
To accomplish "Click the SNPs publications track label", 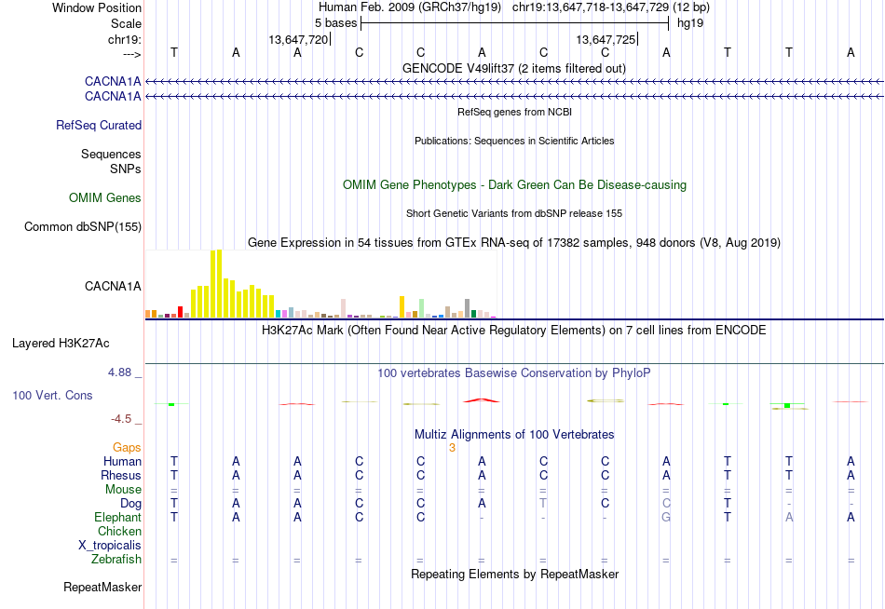I will coord(126,169).
